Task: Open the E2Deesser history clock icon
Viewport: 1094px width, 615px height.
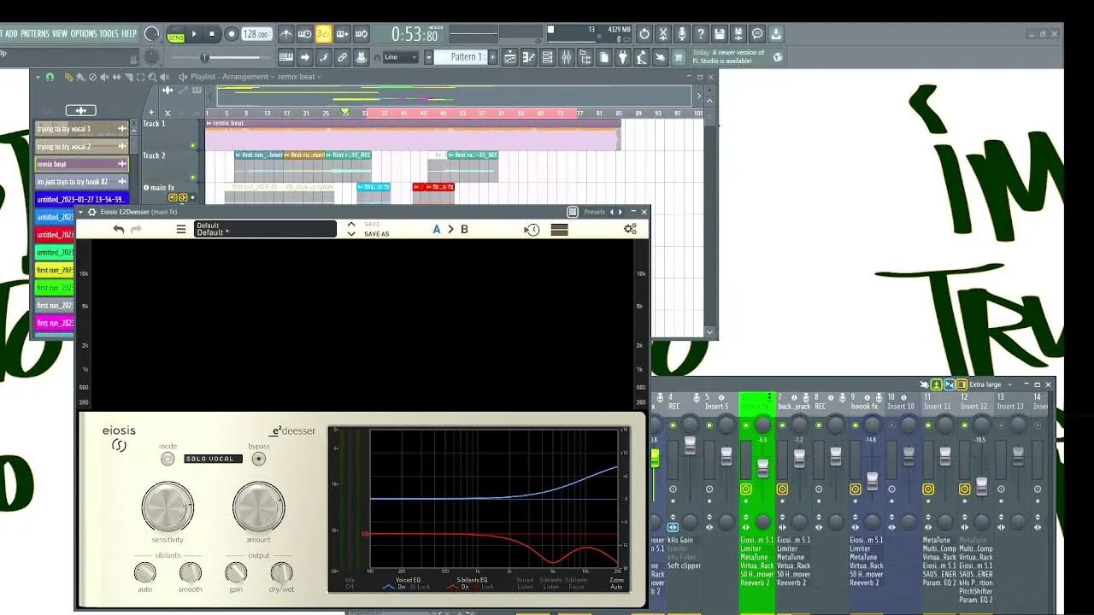Action: pyautogui.click(x=532, y=229)
